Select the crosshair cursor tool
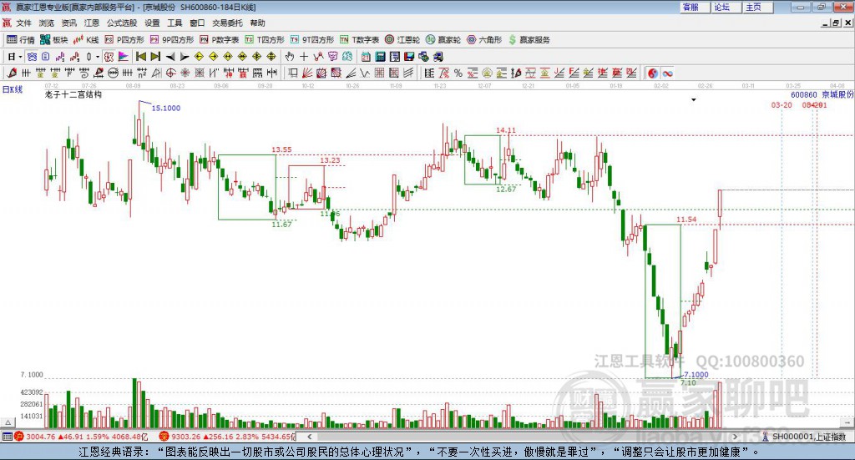The width and height of the screenshot is (855, 460). pos(304,57)
